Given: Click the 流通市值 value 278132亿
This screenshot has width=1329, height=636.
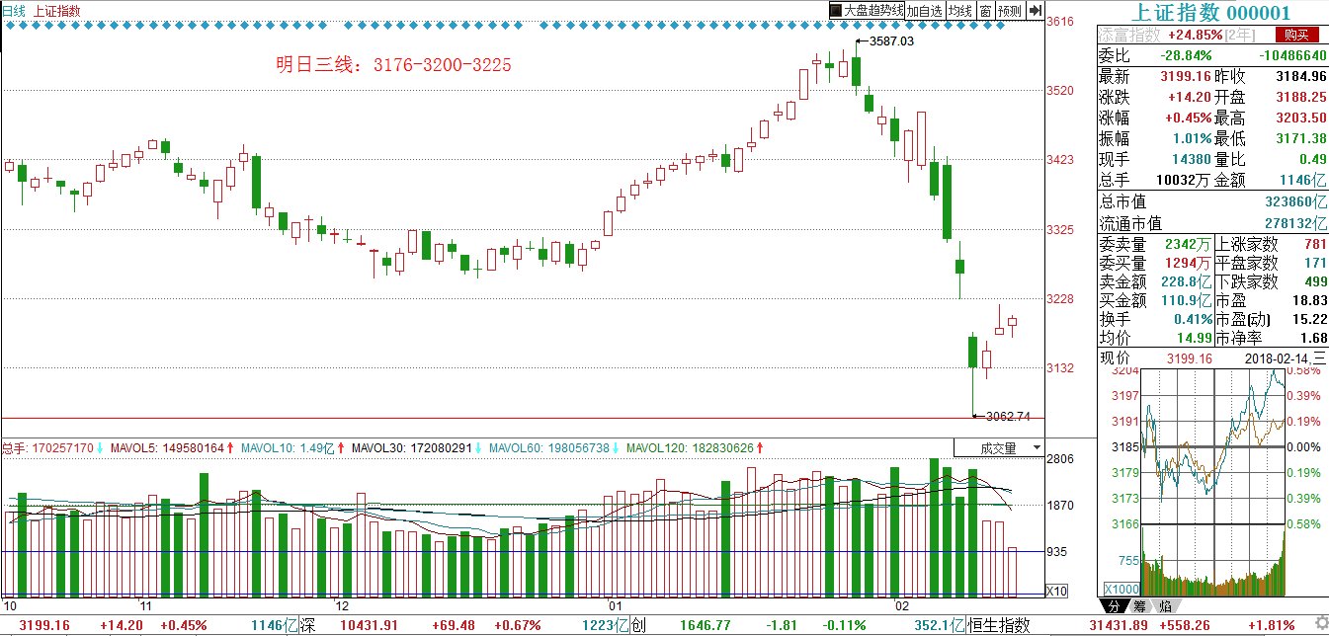Looking at the screenshot, I should 1296,223.
